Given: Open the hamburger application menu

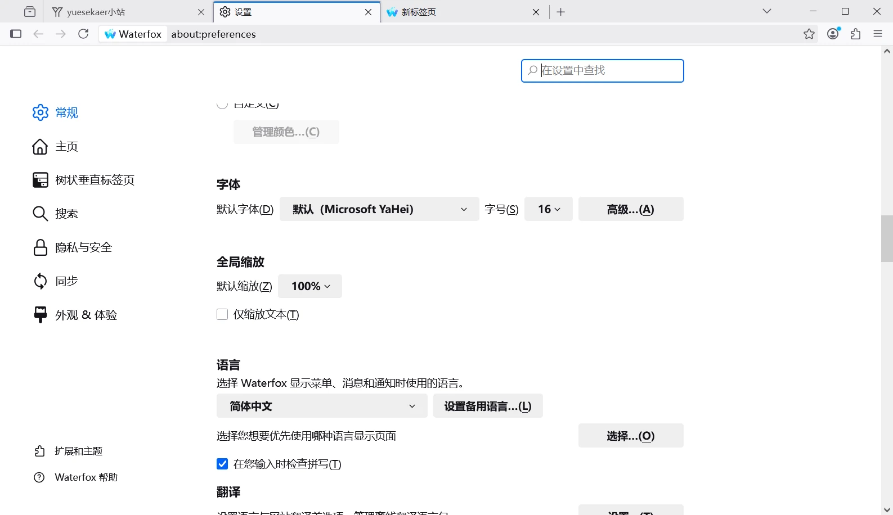Looking at the screenshot, I should (878, 34).
